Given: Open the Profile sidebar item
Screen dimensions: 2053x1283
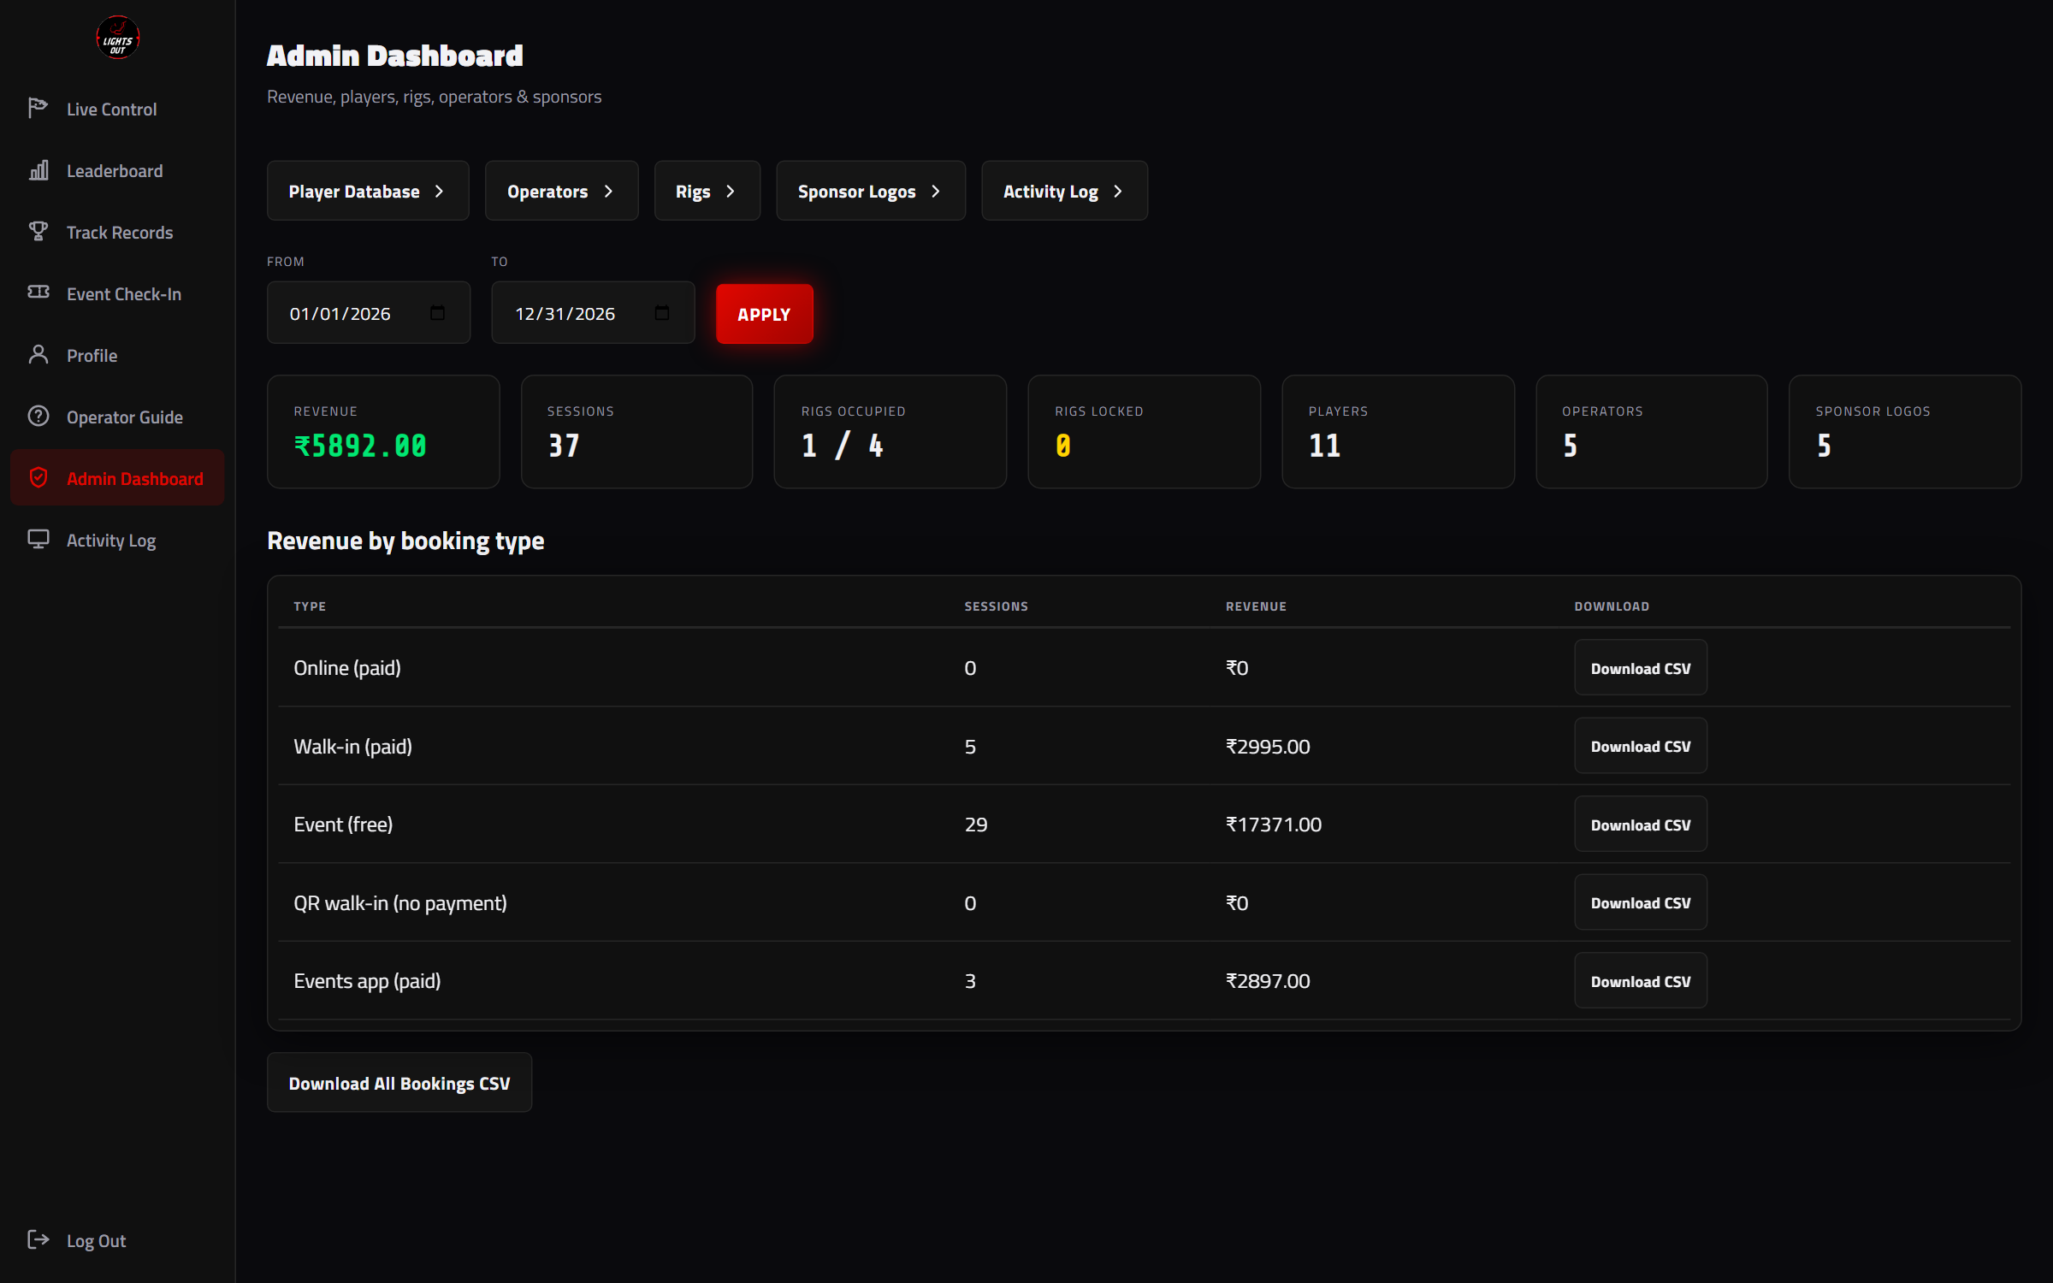Looking at the screenshot, I should tap(117, 356).
